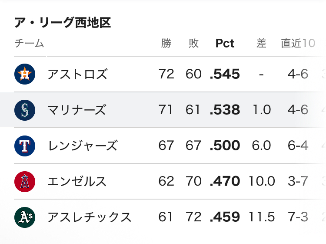Open the アストロズ team link

[77, 74]
